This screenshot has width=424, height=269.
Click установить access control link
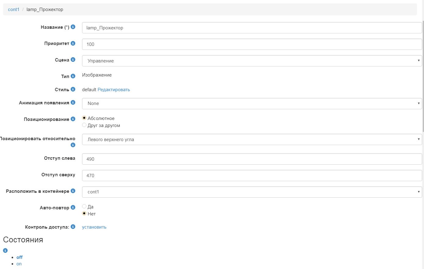pyautogui.click(x=94, y=227)
